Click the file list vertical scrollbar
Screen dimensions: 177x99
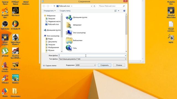(126, 25)
